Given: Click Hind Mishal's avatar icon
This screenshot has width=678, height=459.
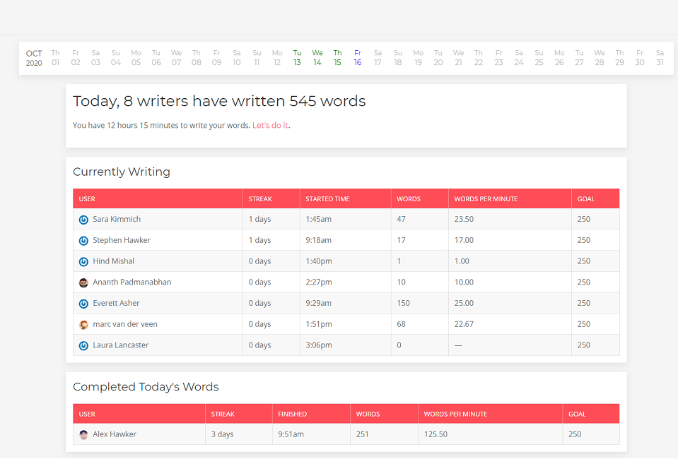Looking at the screenshot, I should click(x=83, y=261).
